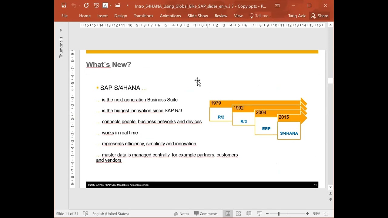Click the Undo arrow in the quick access toolbar

pos(74,5)
